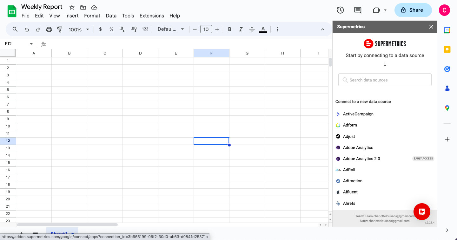This screenshot has height=240, width=457.
Task: Connect to Affluent data source
Action: 350,192
